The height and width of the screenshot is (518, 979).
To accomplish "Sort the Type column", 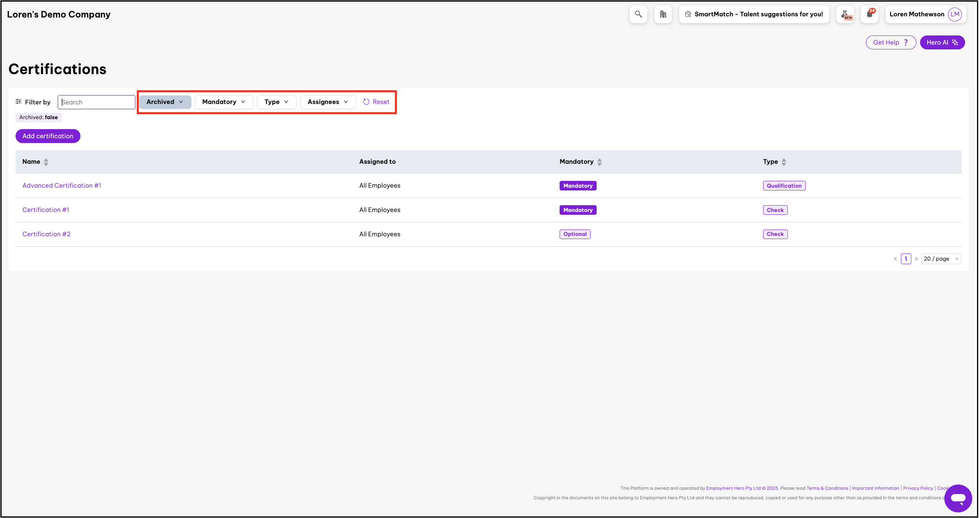I will click(784, 162).
